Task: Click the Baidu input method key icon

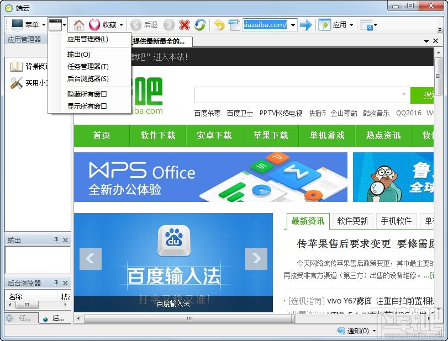Action: [173, 241]
